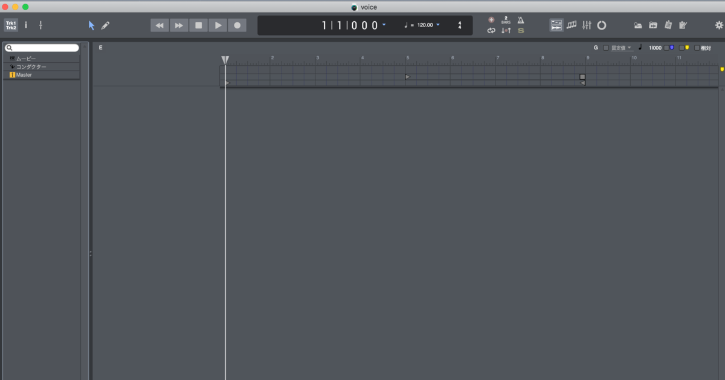The width and height of the screenshot is (725, 380).
Task: Click the 1|1|000 counter display
Action: [350, 25]
